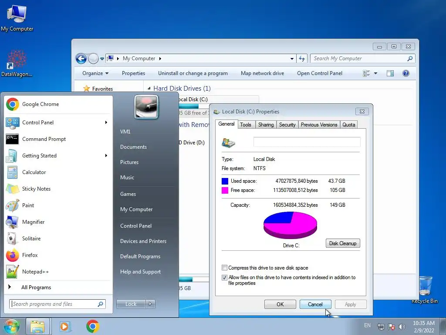The width and height of the screenshot is (446, 335).
Task: Click the Control Panel icon in pinned list
Action: (x=12, y=123)
